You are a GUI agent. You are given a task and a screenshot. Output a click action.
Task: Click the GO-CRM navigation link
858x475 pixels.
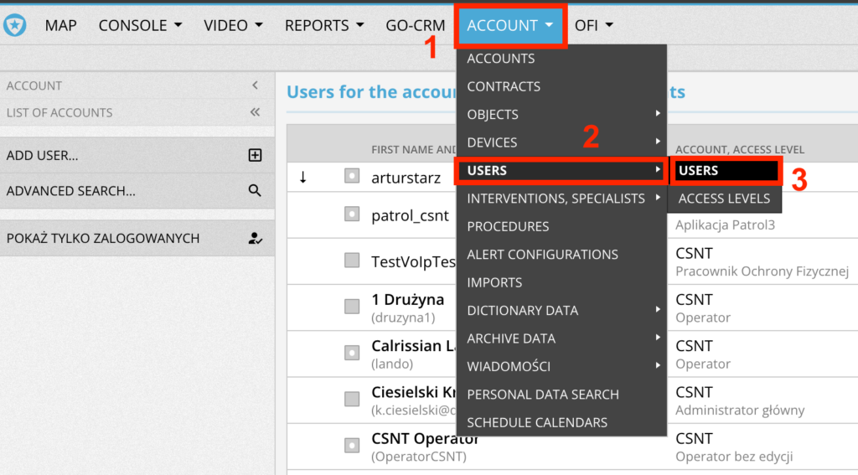[416, 25]
